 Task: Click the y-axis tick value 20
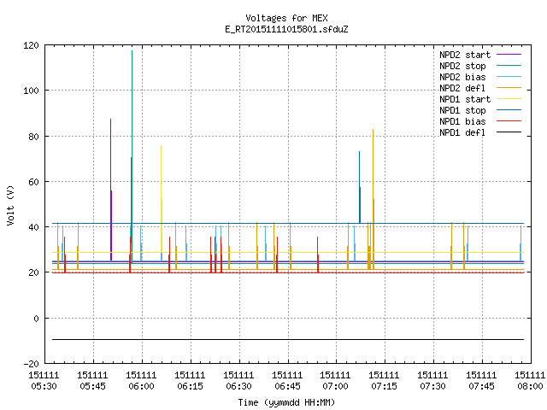tap(33, 272)
